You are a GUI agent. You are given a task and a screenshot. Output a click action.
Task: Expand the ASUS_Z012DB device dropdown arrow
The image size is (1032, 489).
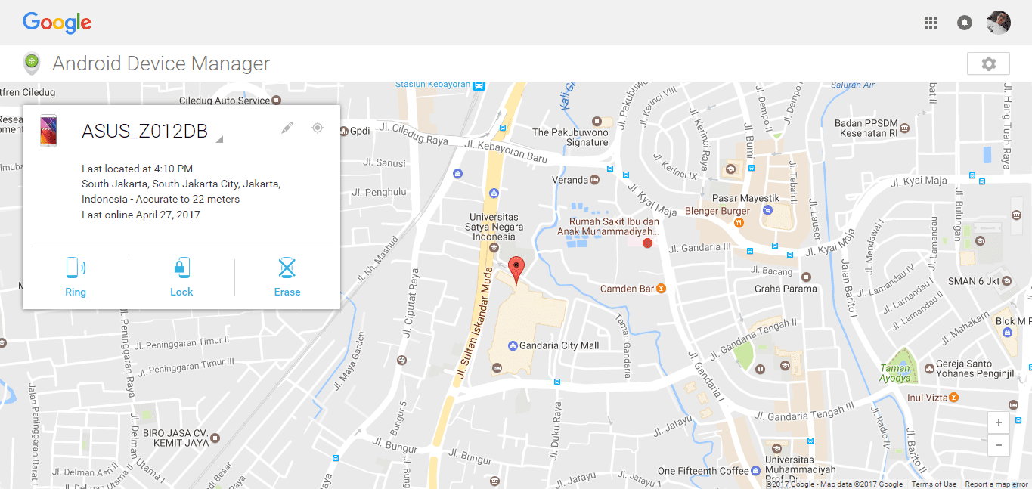point(219,139)
